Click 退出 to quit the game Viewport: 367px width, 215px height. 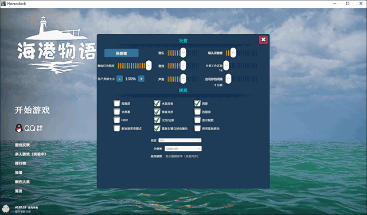(x=18, y=191)
